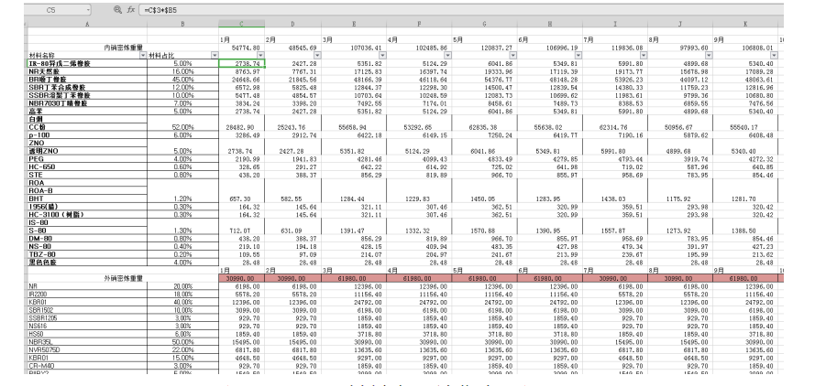This screenshot has width=815, height=386.
Task: Click the value 24648.66 in January column
Action: [242, 80]
